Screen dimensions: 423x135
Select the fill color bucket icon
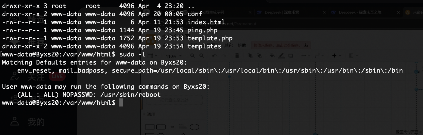pyautogui.click(x=272, y=56)
